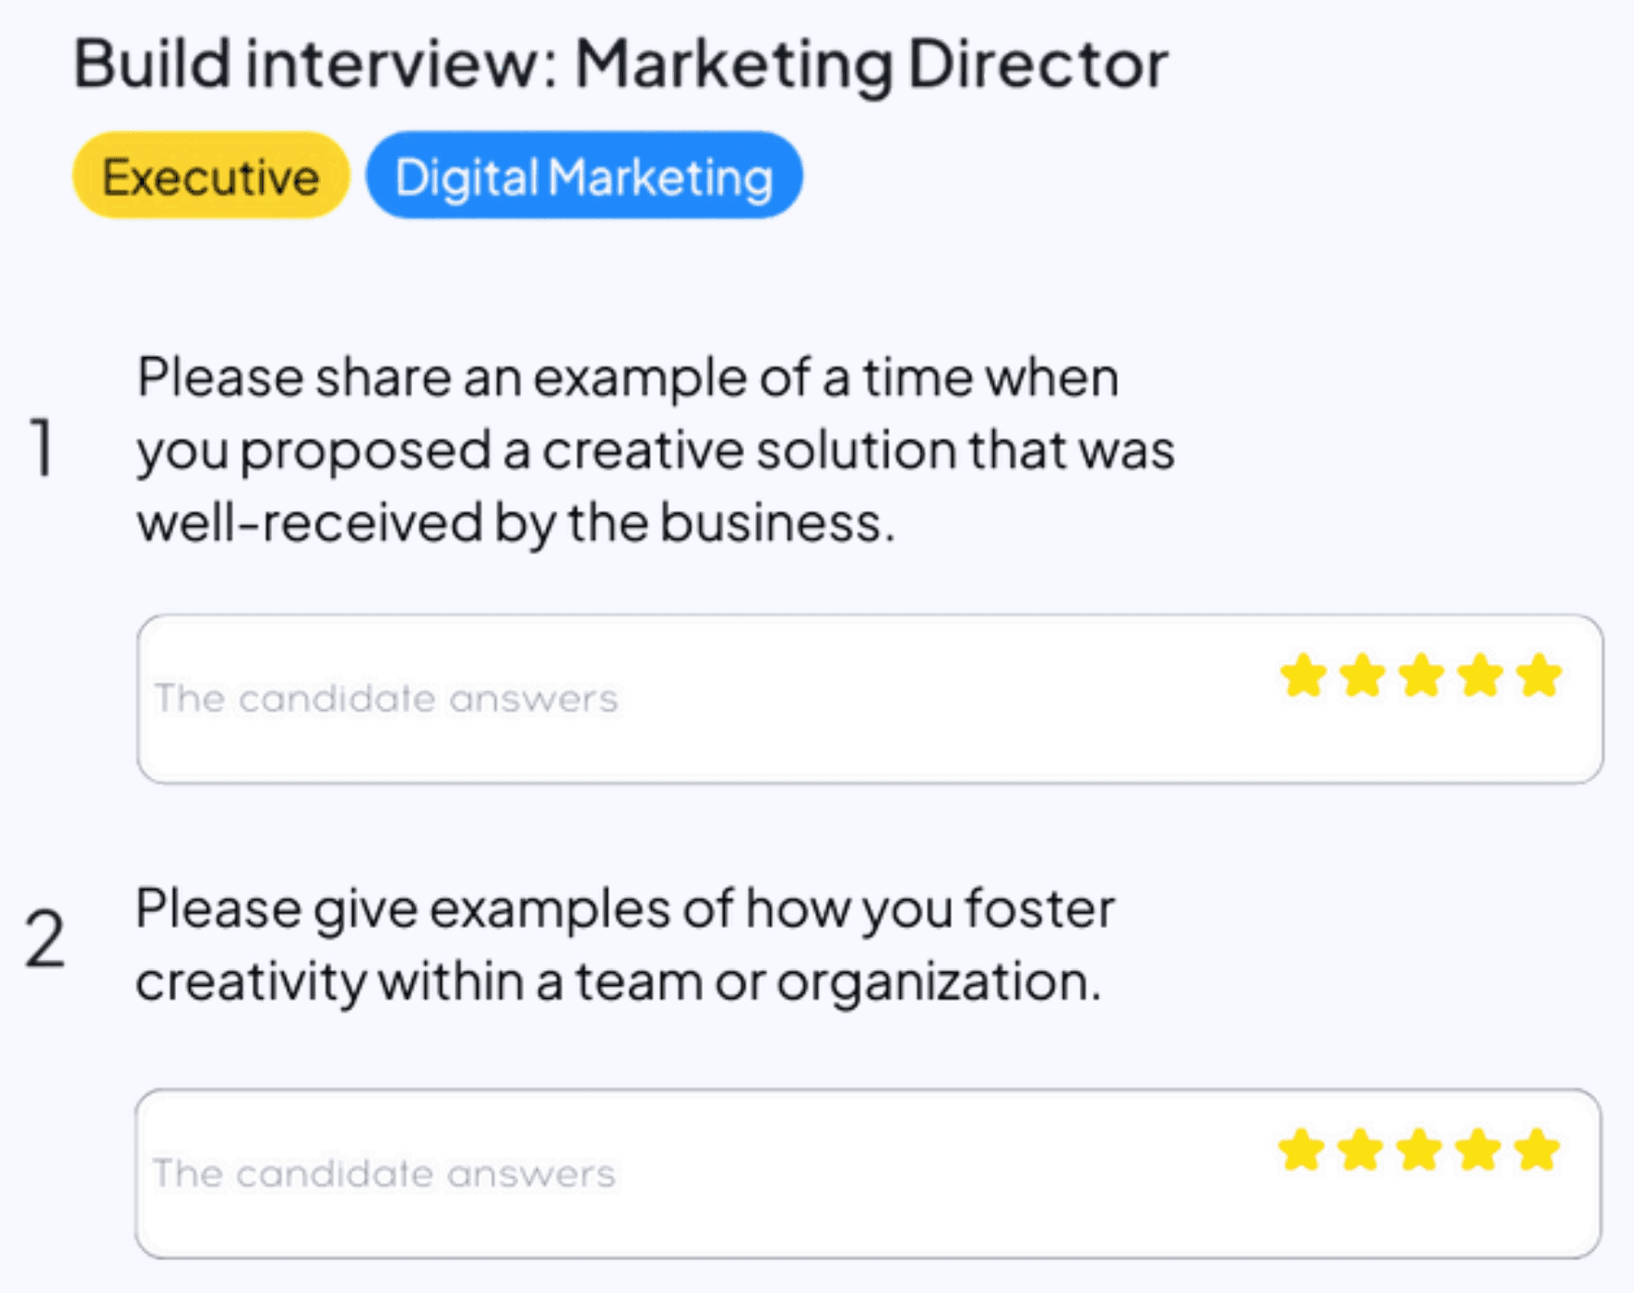Screen dimensions: 1634x1293
Task: Select the creative solution question text
Action: pos(655,450)
